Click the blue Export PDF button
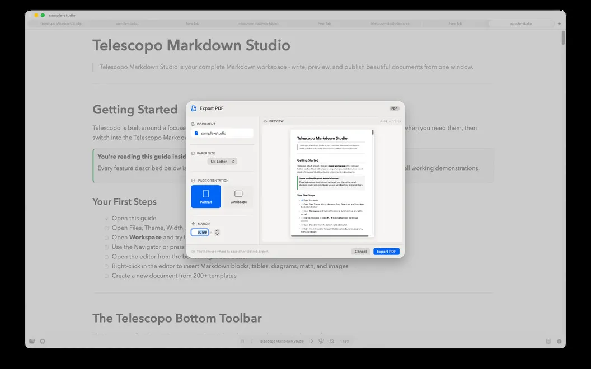The width and height of the screenshot is (591, 369). click(386, 252)
